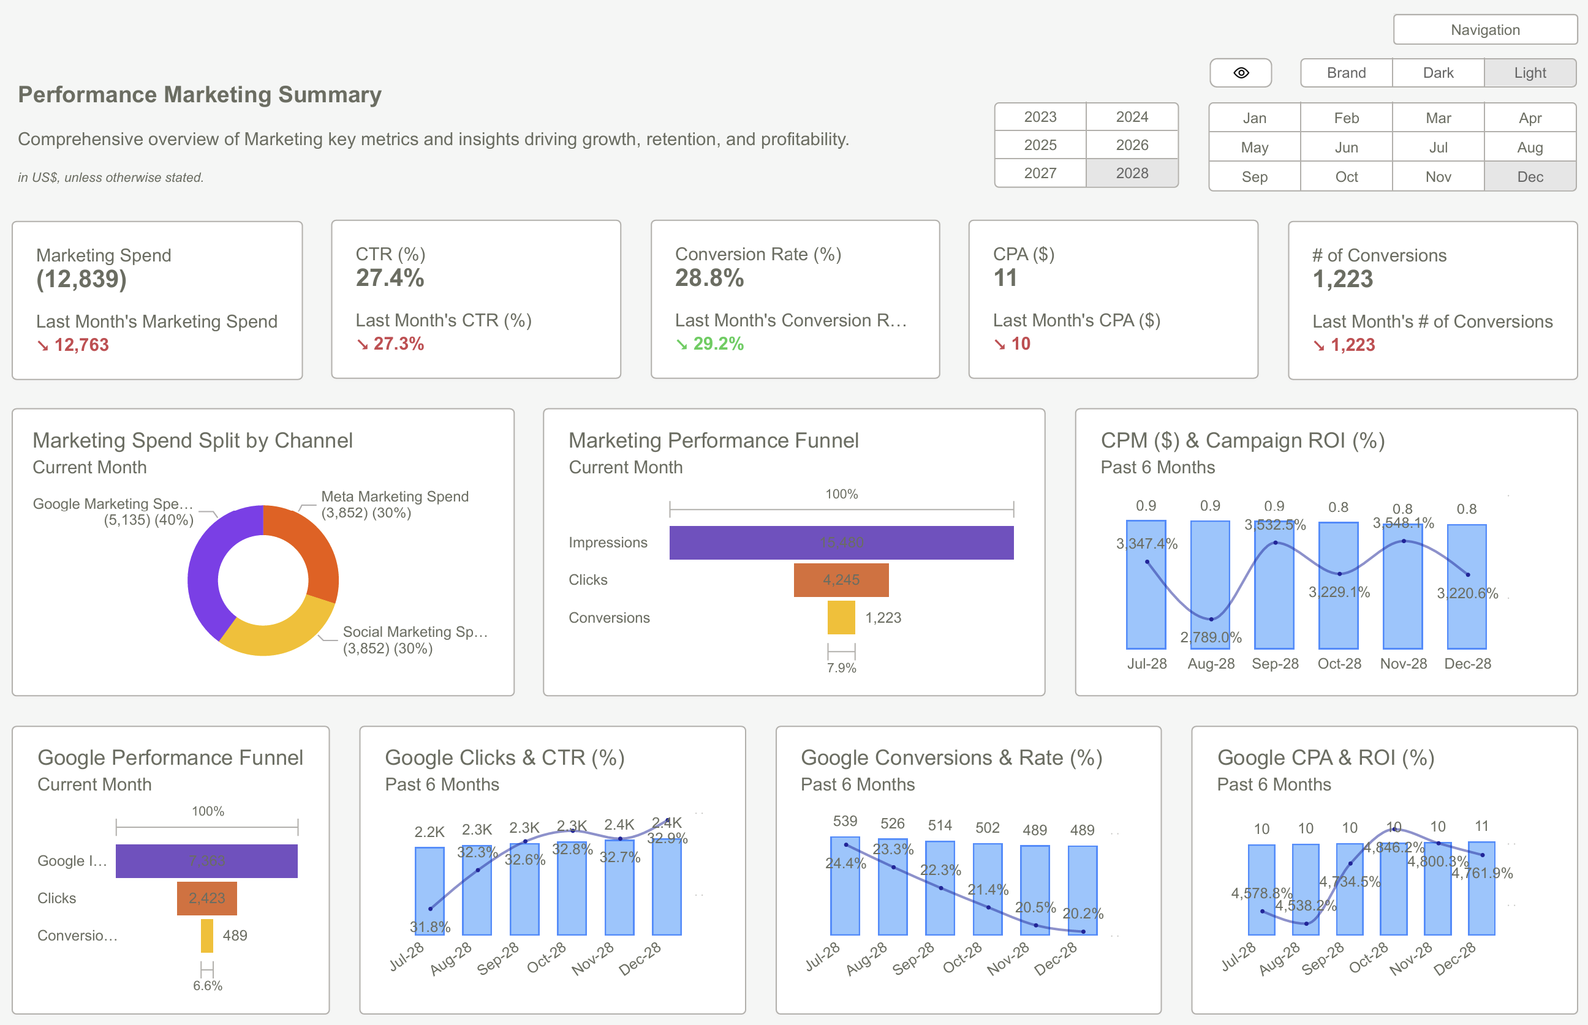Switch to the Dark theme
1588x1025 pixels.
point(1437,72)
